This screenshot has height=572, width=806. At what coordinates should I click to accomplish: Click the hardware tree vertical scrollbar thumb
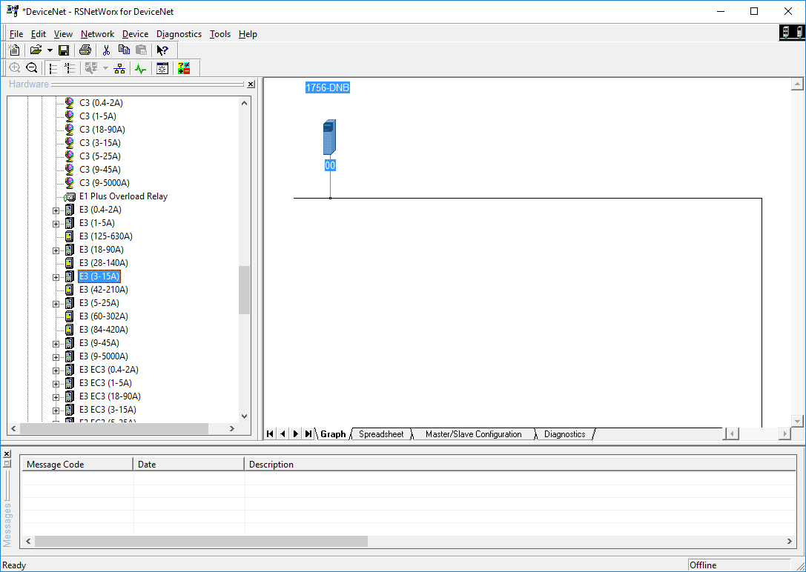point(244,290)
